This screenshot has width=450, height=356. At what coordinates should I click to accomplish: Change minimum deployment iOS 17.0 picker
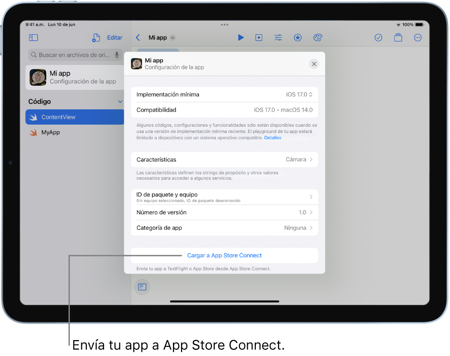tap(299, 94)
